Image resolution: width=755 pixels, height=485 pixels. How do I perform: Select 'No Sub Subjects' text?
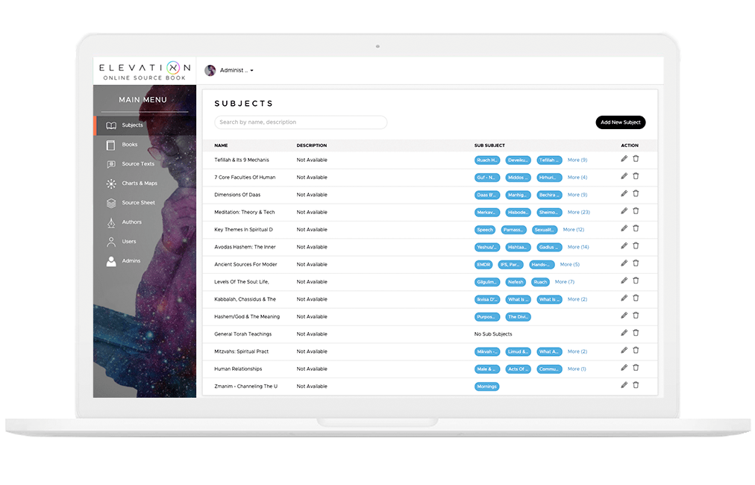click(x=493, y=334)
